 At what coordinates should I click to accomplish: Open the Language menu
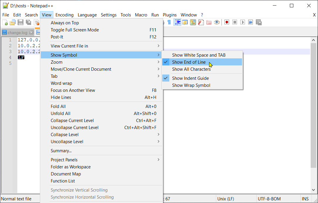(x=87, y=15)
